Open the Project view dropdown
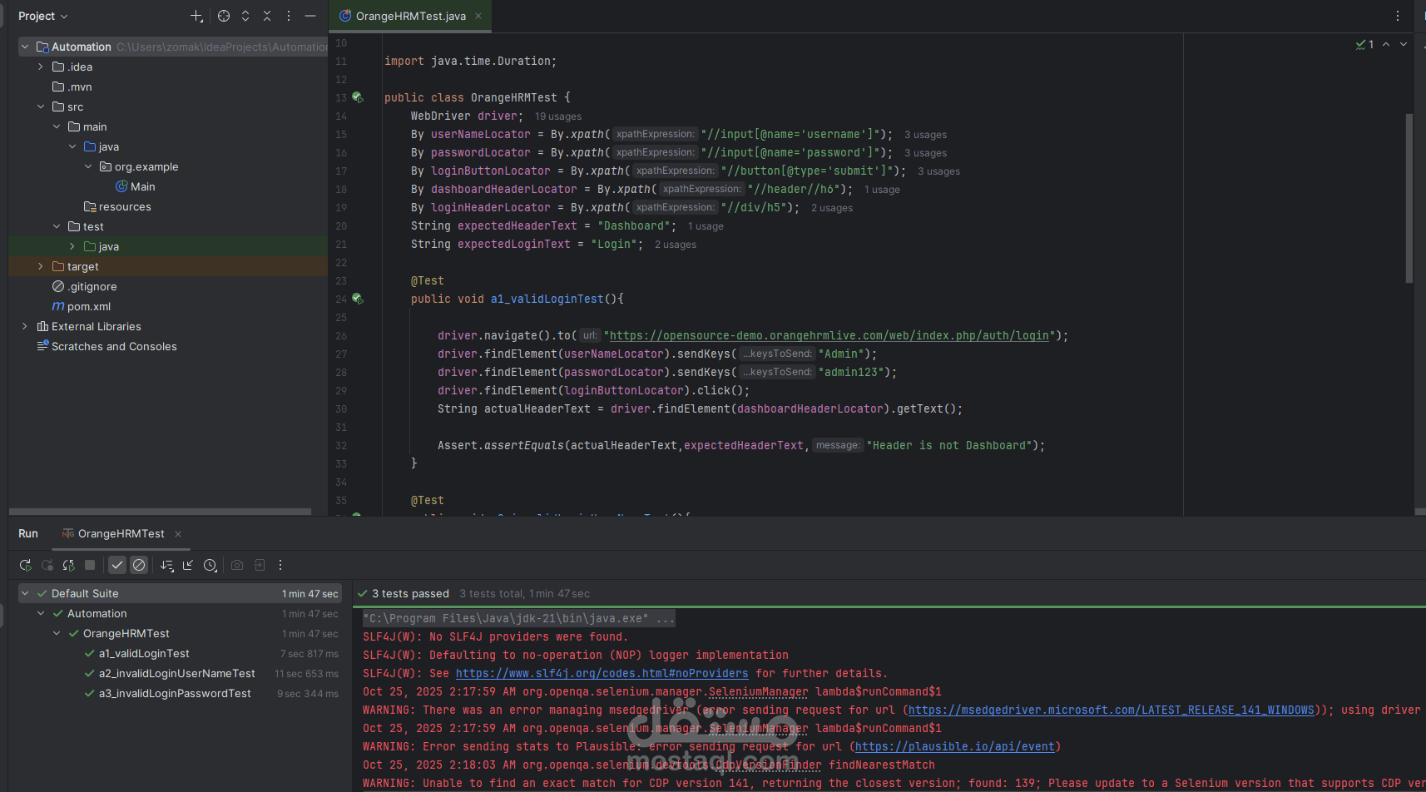This screenshot has height=792, width=1426. pos(43,16)
